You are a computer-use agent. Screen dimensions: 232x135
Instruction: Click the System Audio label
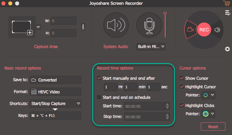(x=116, y=47)
